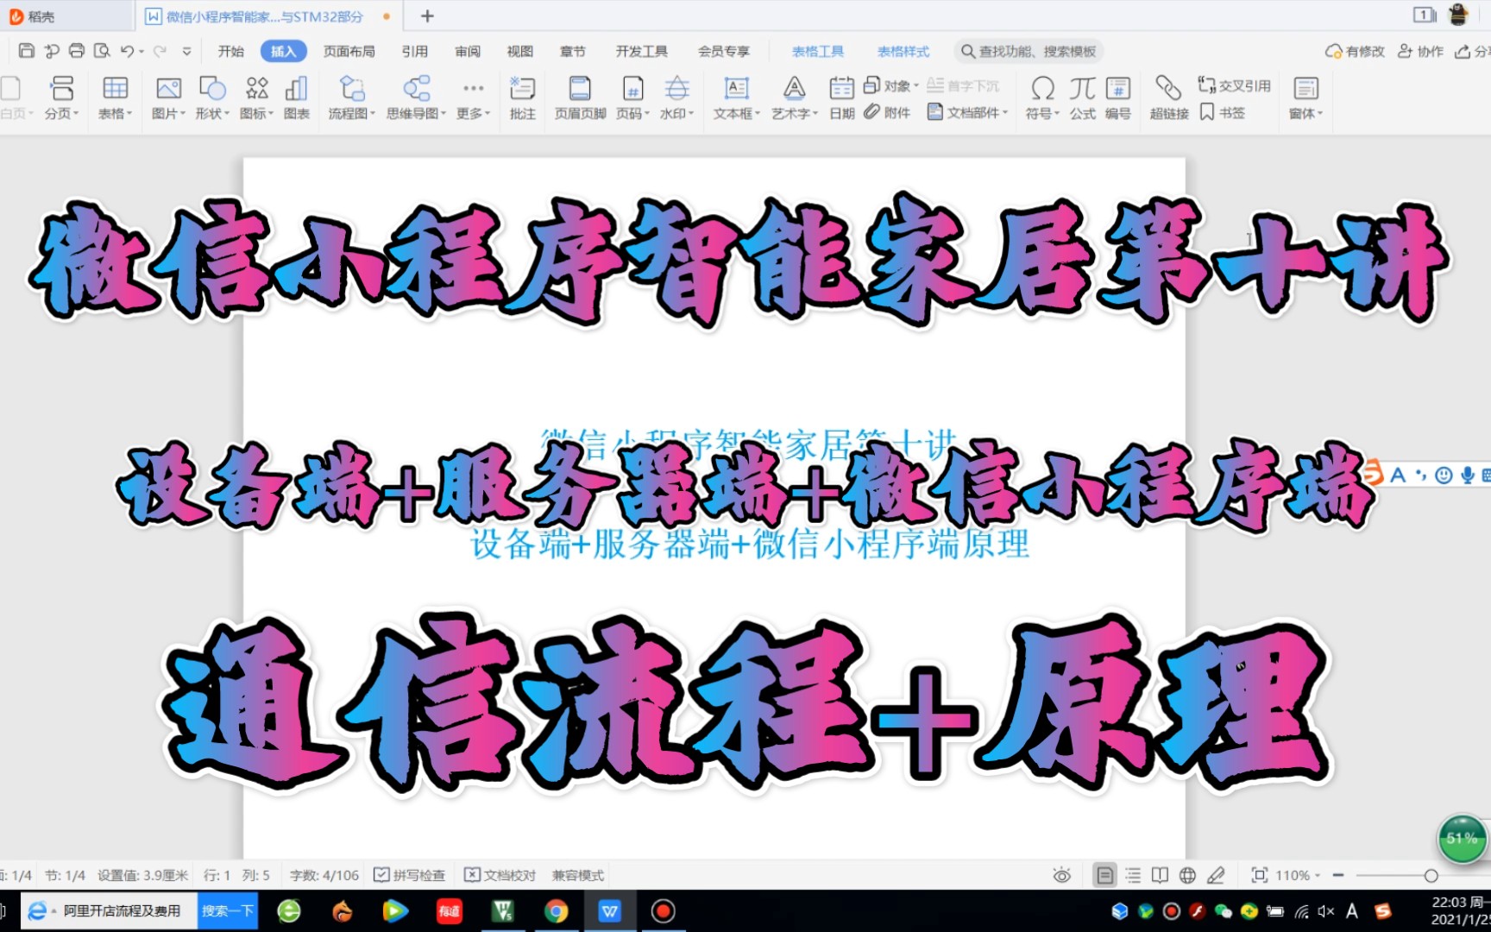Switch to reading view book icon
Image resolution: width=1491 pixels, height=932 pixels.
(1161, 875)
